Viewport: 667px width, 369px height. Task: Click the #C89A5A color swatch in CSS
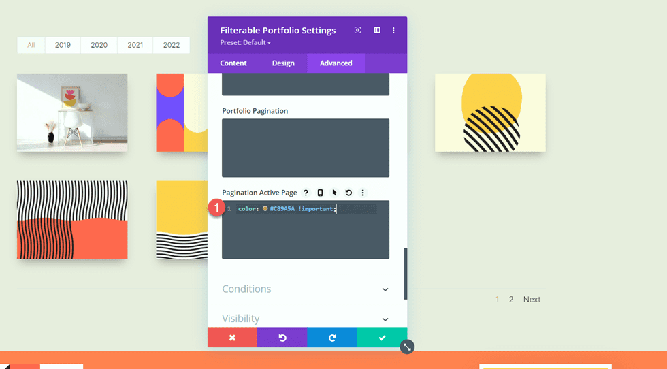click(x=265, y=209)
